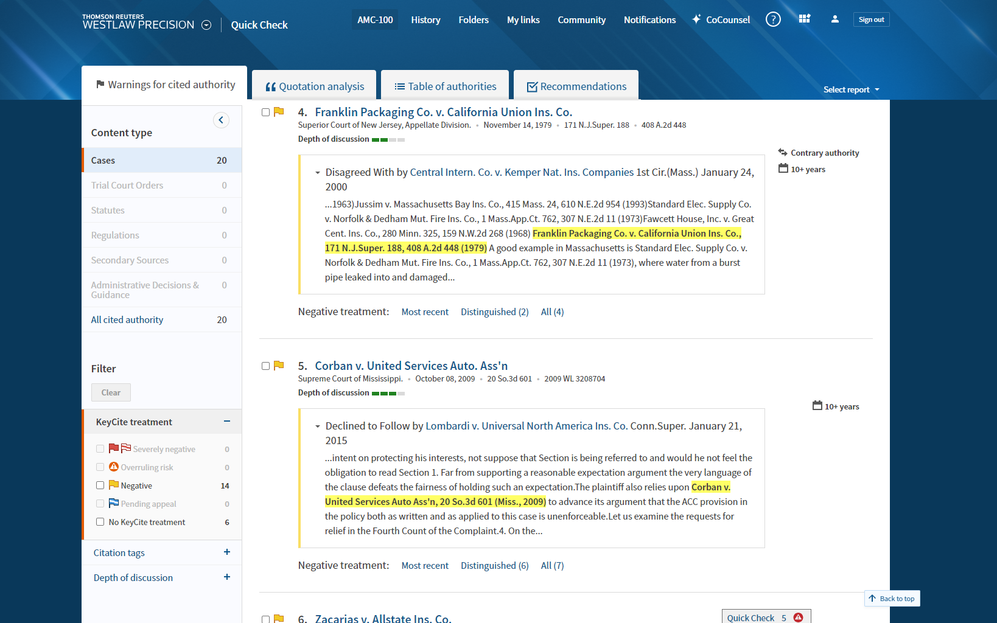Select the Franklin Packaging result checkbox
This screenshot has width=997, height=623.
(265, 113)
